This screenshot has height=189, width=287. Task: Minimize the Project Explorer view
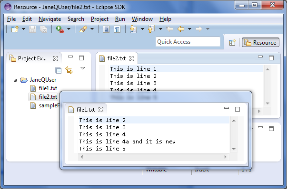click(x=70, y=57)
